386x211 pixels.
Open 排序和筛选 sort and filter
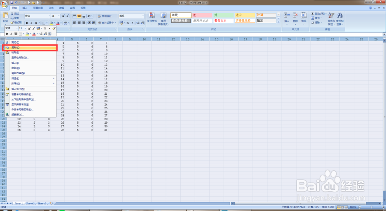click(x=331, y=19)
